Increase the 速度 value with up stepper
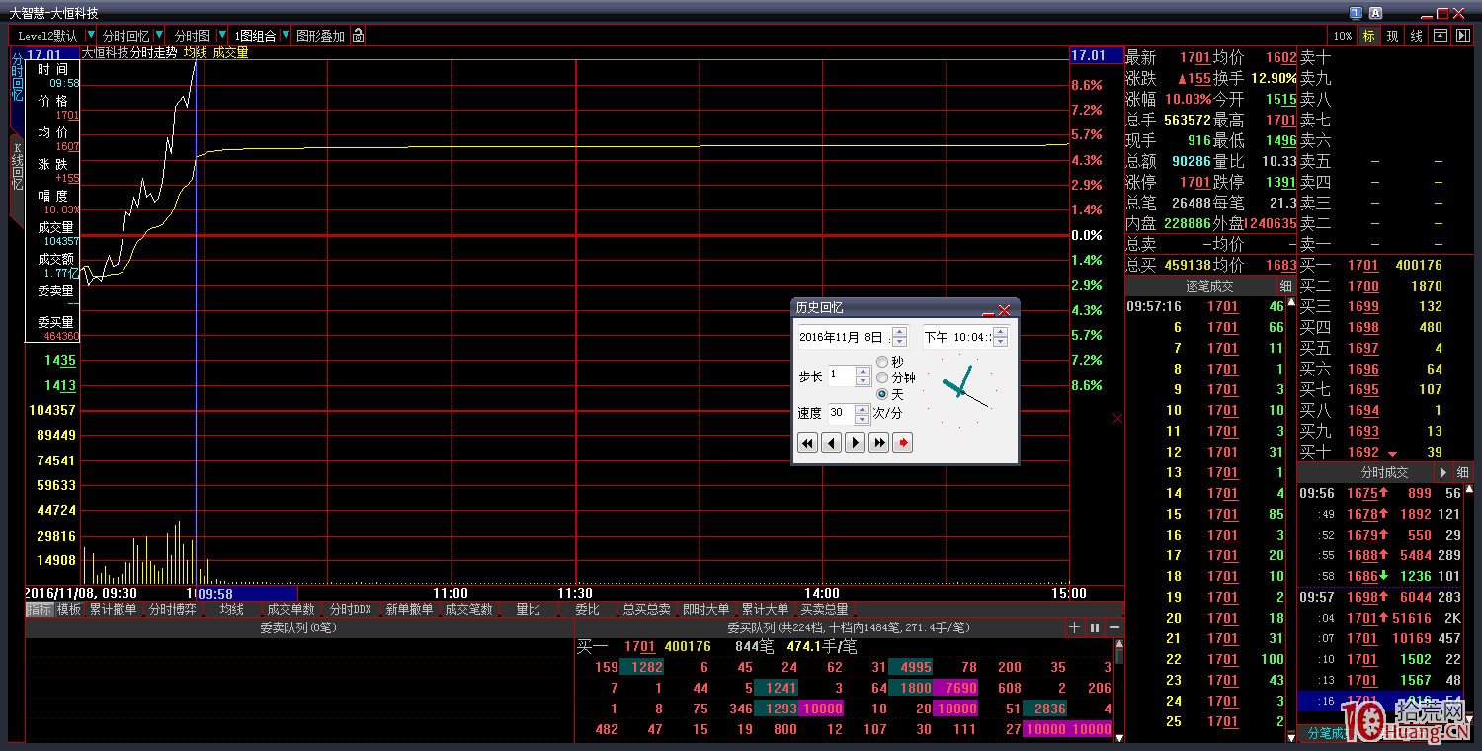Image resolution: width=1482 pixels, height=751 pixels. 862,408
